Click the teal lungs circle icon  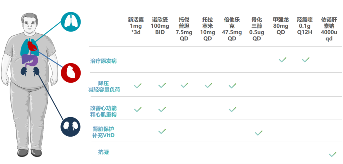tap(71, 21)
